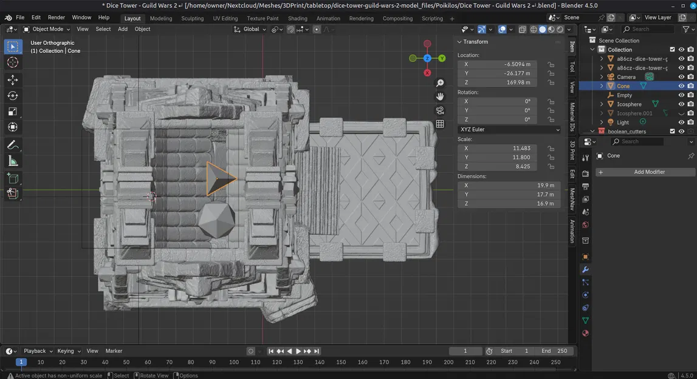Lock the X location value
The image size is (697, 379).
pyautogui.click(x=551, y=64)
